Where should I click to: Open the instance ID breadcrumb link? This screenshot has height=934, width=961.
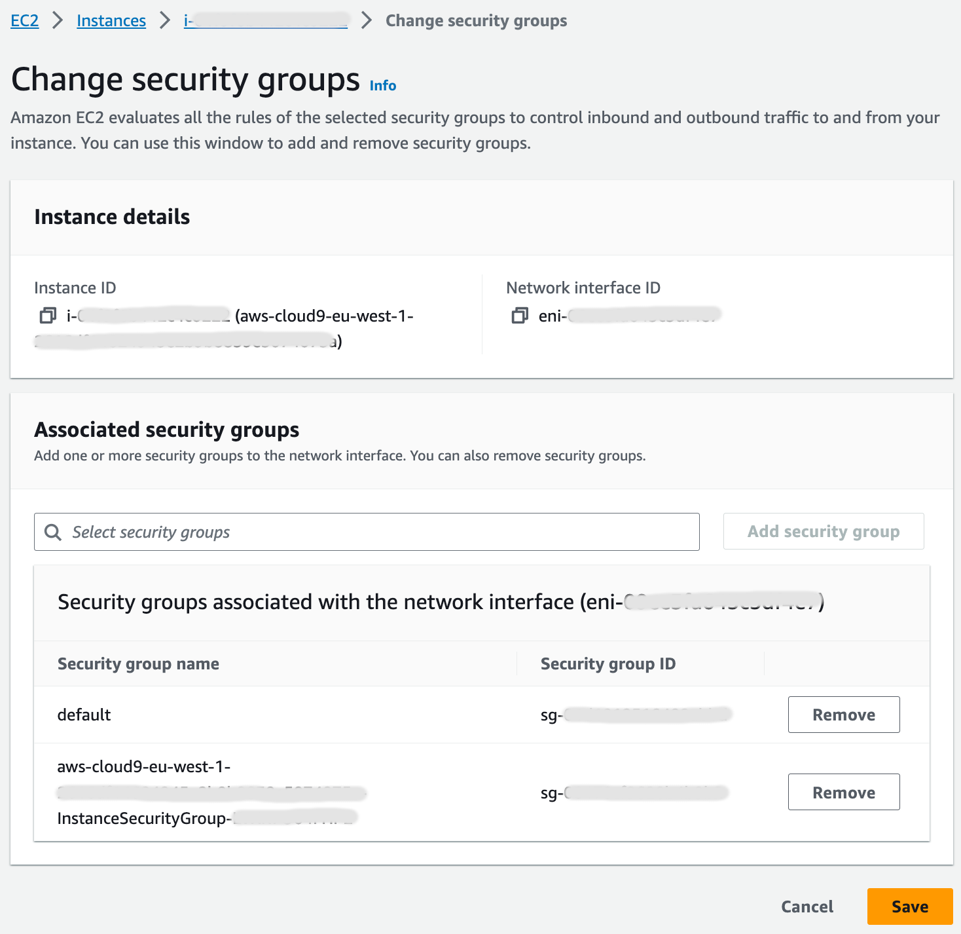coord(264,20)
